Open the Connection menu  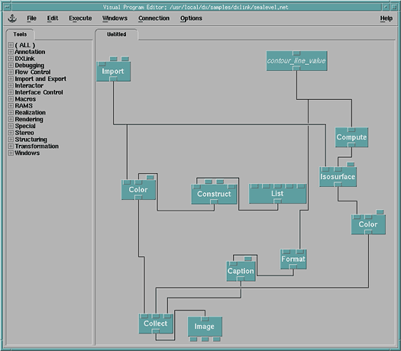tap(154, 18)
